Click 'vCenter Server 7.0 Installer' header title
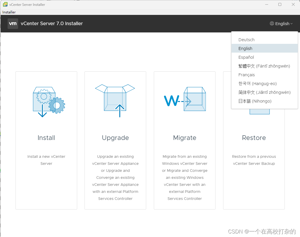Viewport: 300px width, 237px height. [52, 24]
